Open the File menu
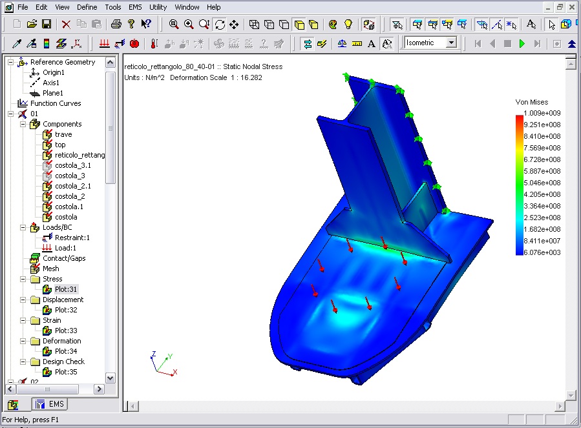Viewport: 581px width, 428px height. tap(23, 7)
